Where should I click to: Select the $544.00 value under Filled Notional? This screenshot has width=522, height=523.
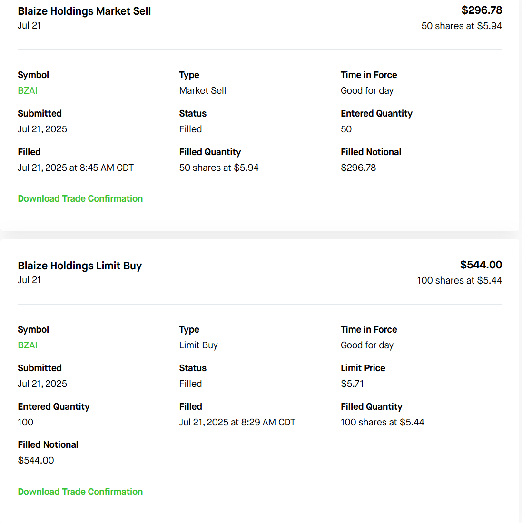(36, 461)
